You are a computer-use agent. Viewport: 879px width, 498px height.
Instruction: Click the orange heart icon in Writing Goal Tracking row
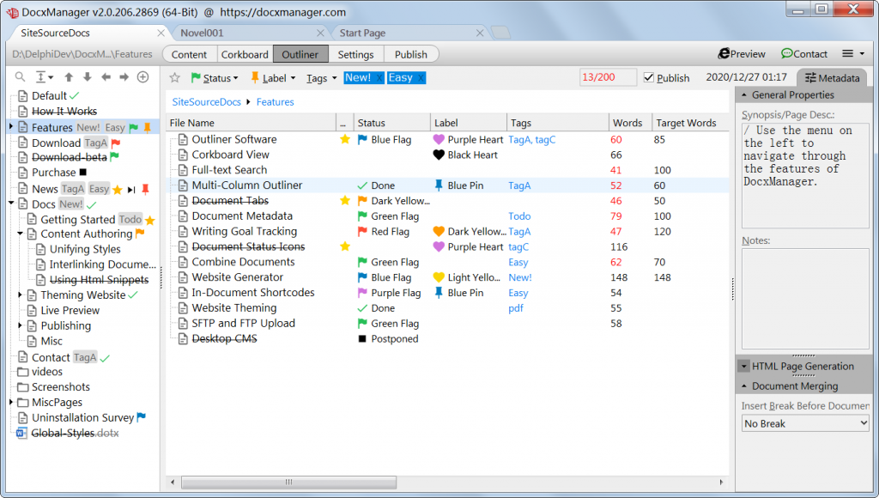439,231
